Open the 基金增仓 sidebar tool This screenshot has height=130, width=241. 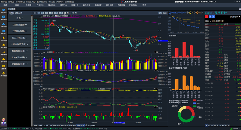pyautogui.click(x=4, y=18)
